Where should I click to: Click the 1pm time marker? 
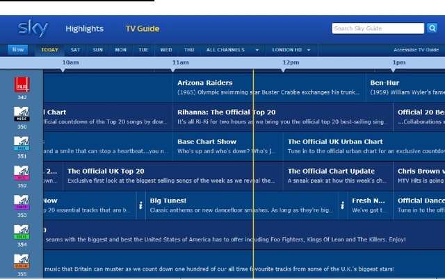tap(399, 62)
